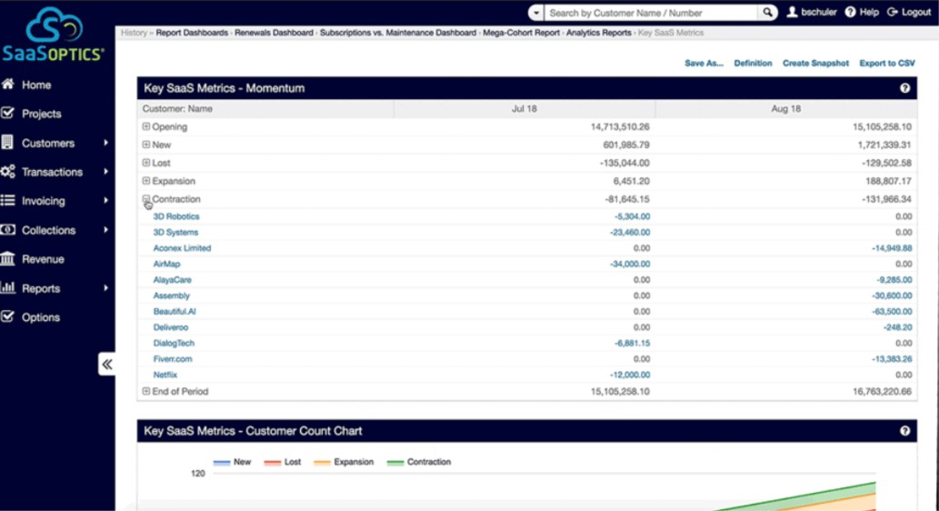The width and height of the screenshot is (939, 511).
Task: Open the bschuler user account link
Action: (818, 12)
